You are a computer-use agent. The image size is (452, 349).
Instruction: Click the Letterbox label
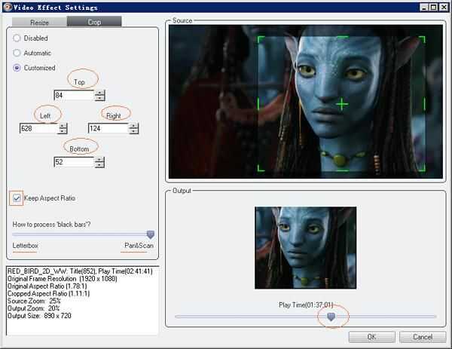point(25,246)
